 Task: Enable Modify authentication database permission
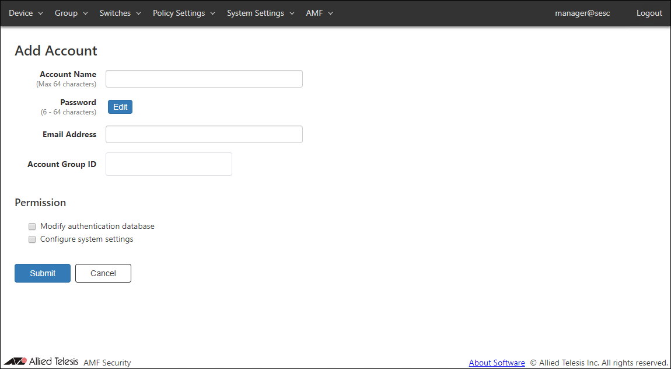[32, 227]
